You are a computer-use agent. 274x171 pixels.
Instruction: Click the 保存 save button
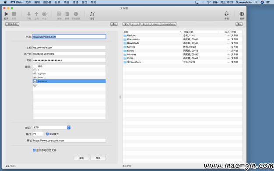98,158
